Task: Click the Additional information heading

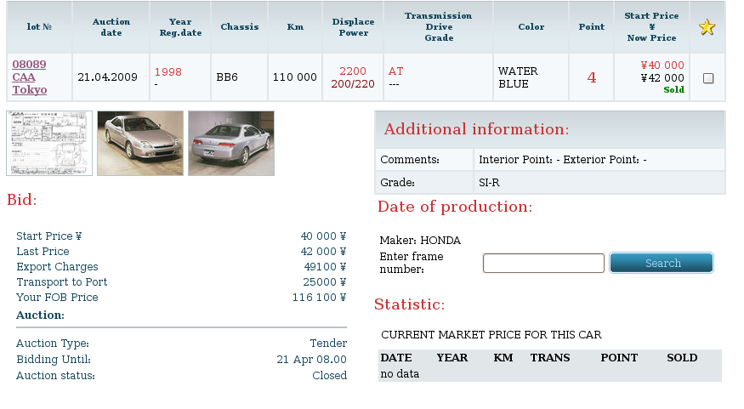Action: pos(476,129)
